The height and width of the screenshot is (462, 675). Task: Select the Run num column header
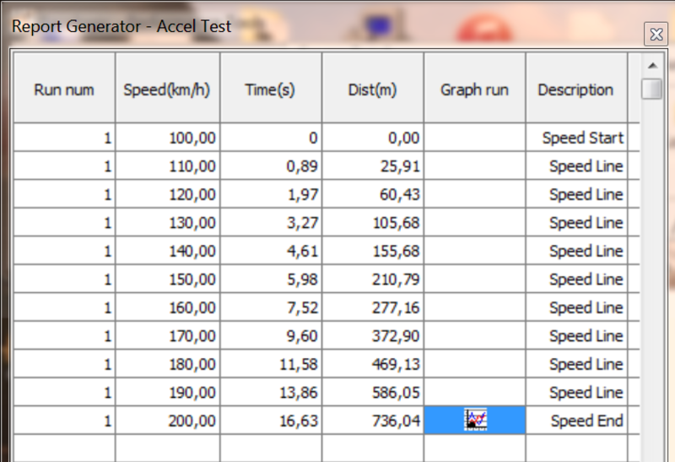point(64,90)
